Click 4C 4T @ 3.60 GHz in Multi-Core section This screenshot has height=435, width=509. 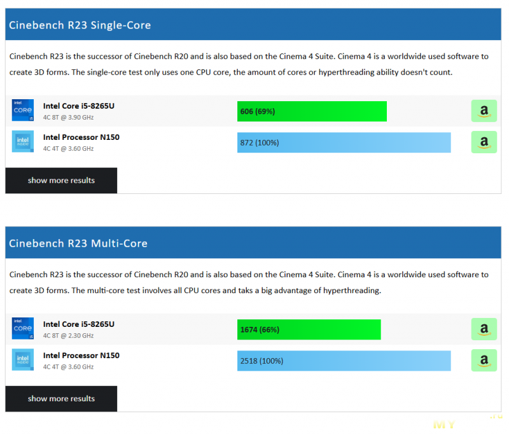click(69, 366)
